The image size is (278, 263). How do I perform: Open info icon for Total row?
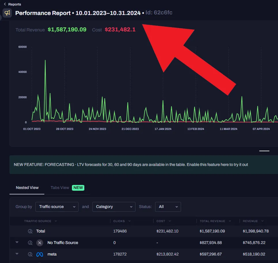(x=30, y=231)
